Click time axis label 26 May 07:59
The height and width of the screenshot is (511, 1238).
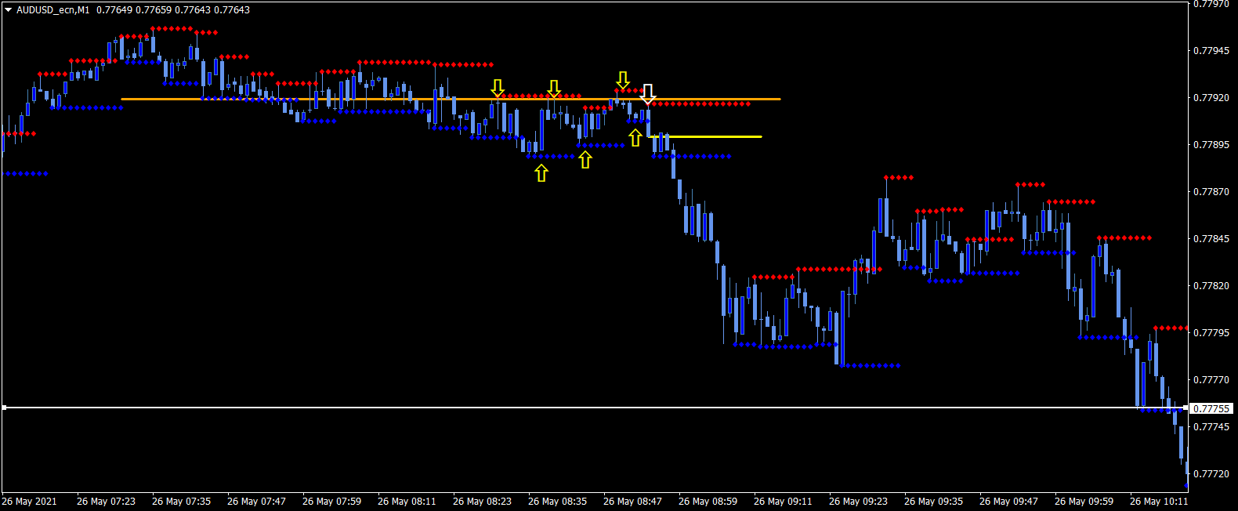331,502
